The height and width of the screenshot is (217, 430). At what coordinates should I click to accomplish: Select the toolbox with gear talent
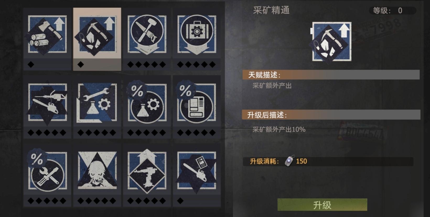coord(197,34)
